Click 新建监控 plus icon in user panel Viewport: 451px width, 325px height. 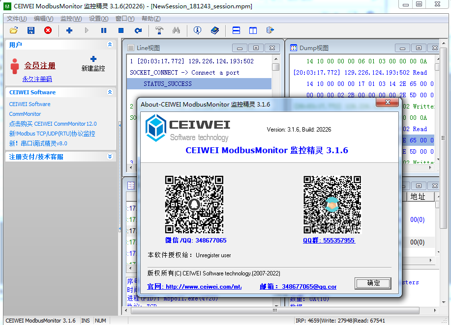pyautogui.click(x=93, y=59)
